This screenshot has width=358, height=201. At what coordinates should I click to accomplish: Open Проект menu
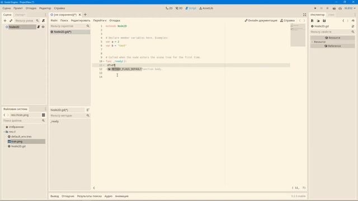[18, 8]
